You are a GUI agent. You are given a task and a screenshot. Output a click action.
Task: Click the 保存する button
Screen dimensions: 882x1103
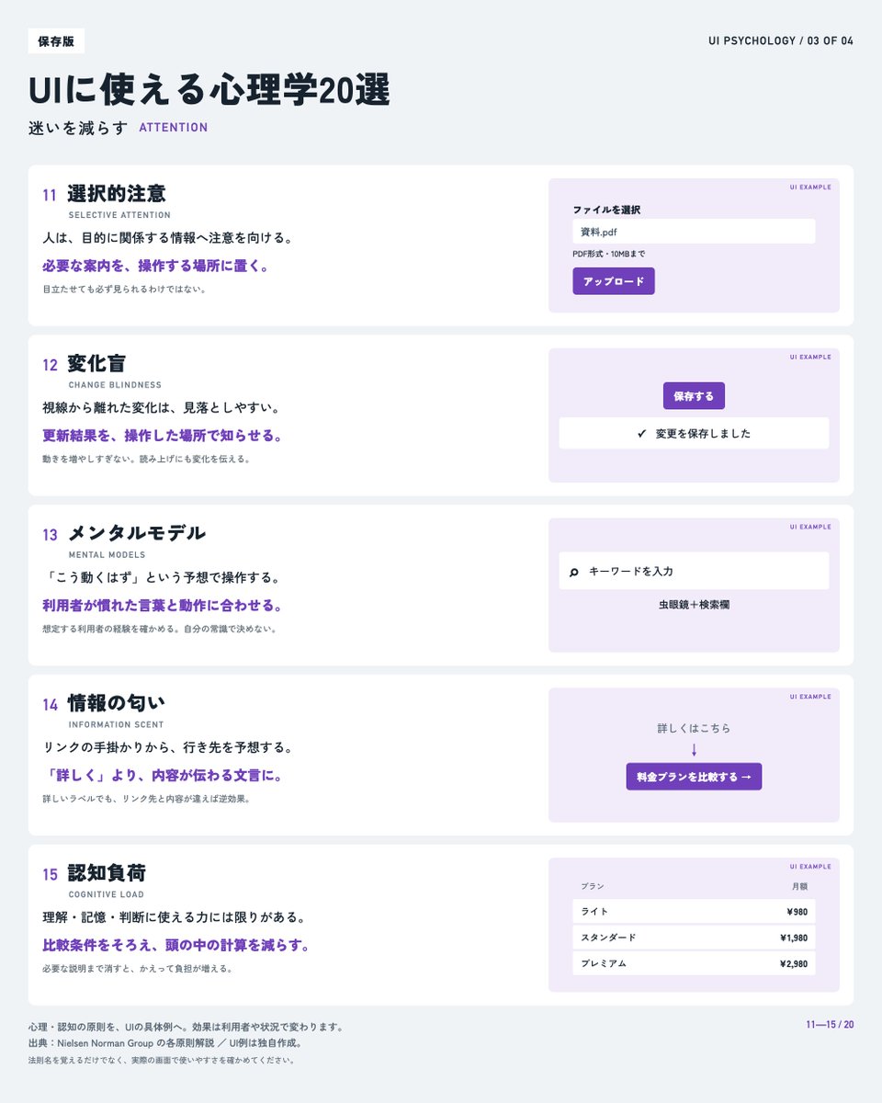[694, 396]
